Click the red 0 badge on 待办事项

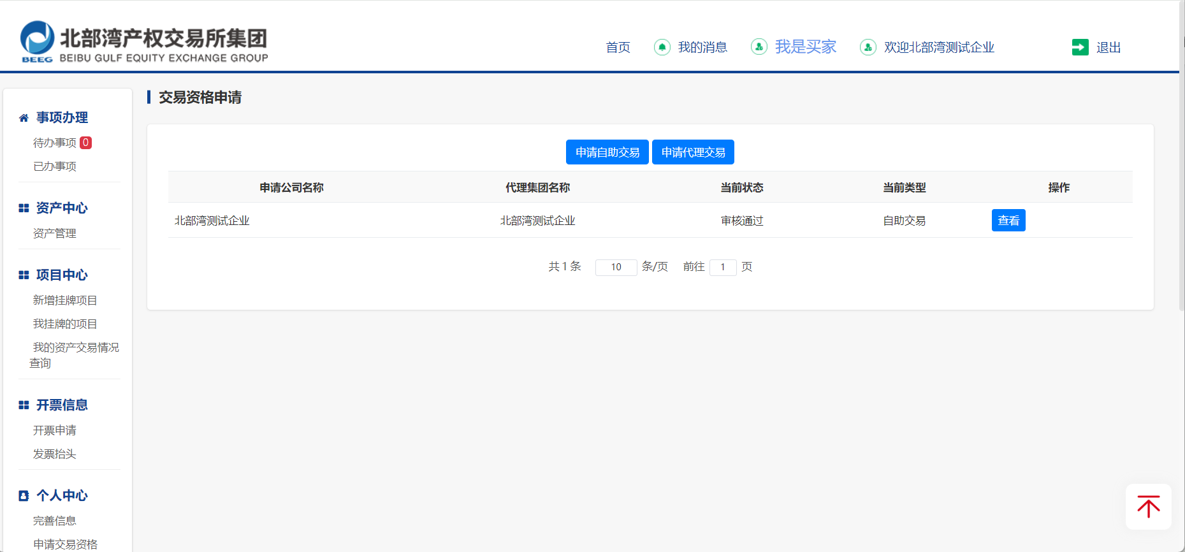point(85,143)
